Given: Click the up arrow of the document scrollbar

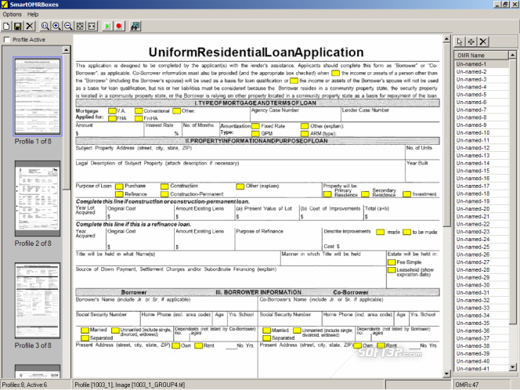Looking at the screenshot, I should click(446, 39).
